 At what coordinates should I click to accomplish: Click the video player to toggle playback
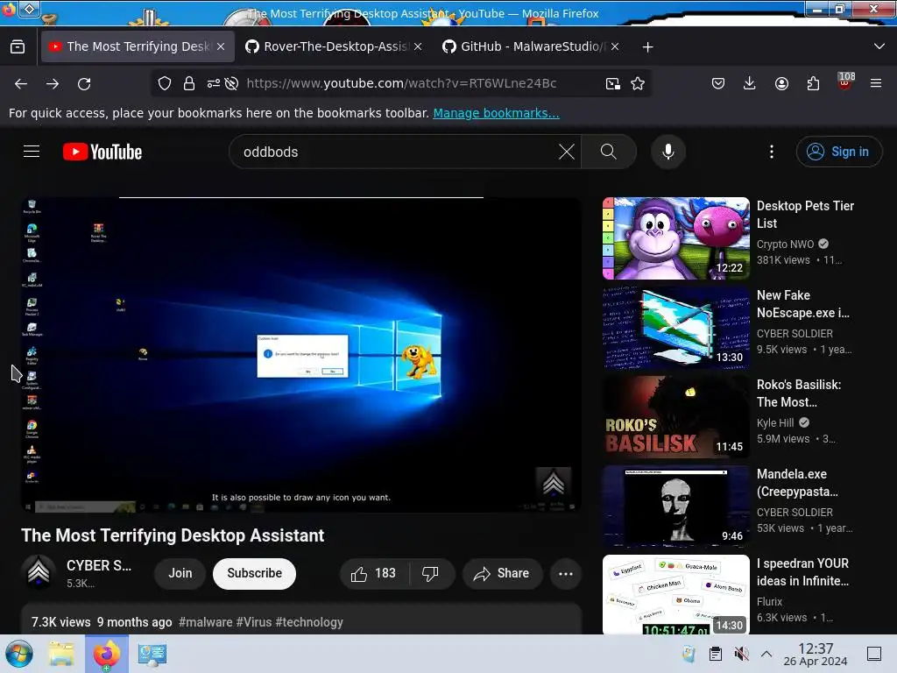pos(301,355)
